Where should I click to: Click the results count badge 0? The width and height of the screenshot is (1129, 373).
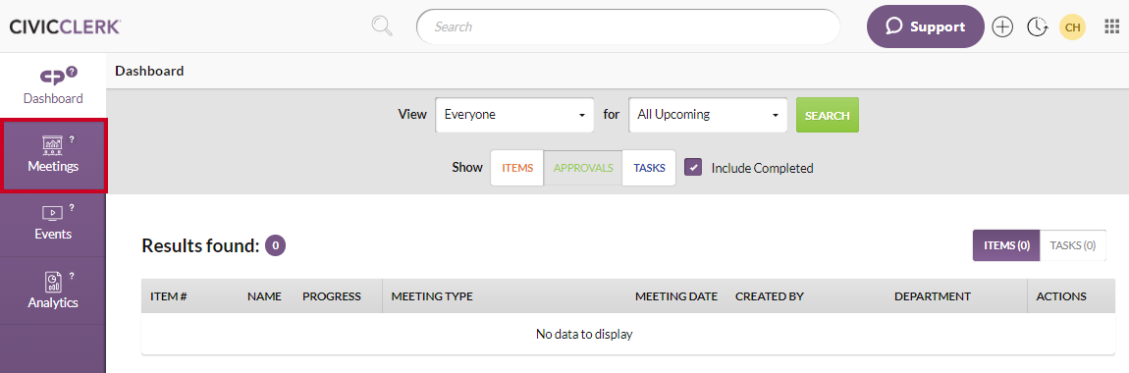pos(275,246)
